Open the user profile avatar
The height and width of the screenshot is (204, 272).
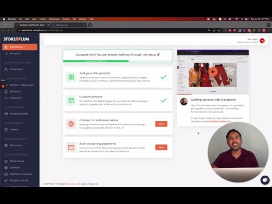pyautogui.click(x=262, y=41)
